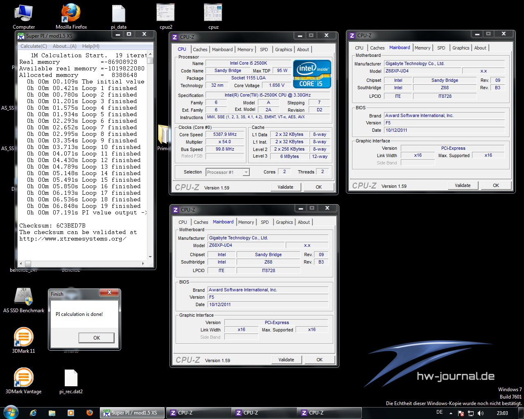
Task: Open Help(H) menu in Super PI
Action: (91, 46)
